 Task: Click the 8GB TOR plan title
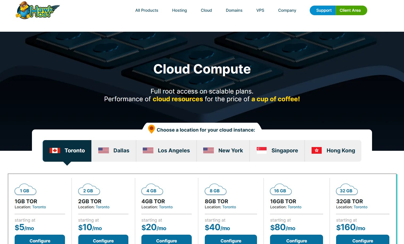click(217, 201)
